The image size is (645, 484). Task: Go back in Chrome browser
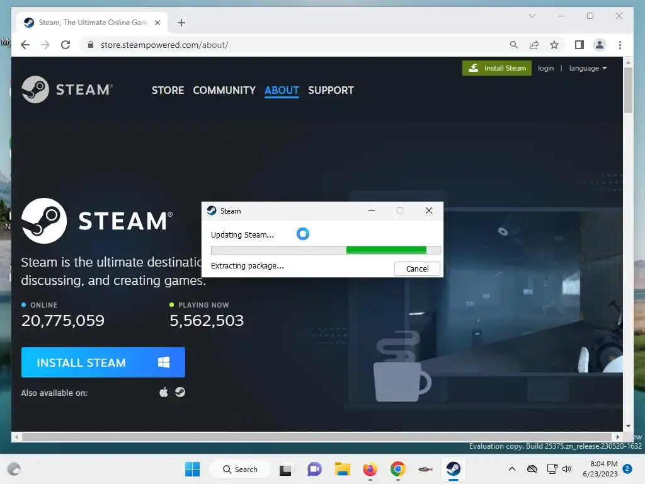(25, 45)
